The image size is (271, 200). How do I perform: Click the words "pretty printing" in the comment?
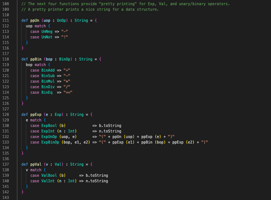coord(118,4)
